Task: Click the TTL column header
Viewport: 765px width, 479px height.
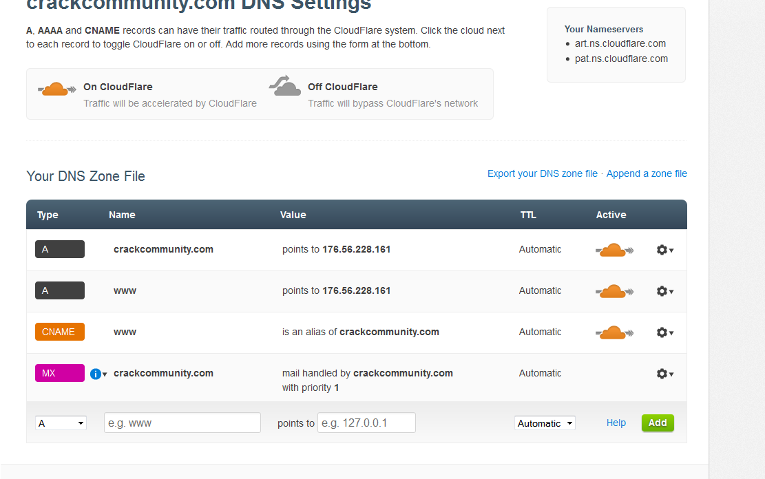Action: (x=528, y=215)
